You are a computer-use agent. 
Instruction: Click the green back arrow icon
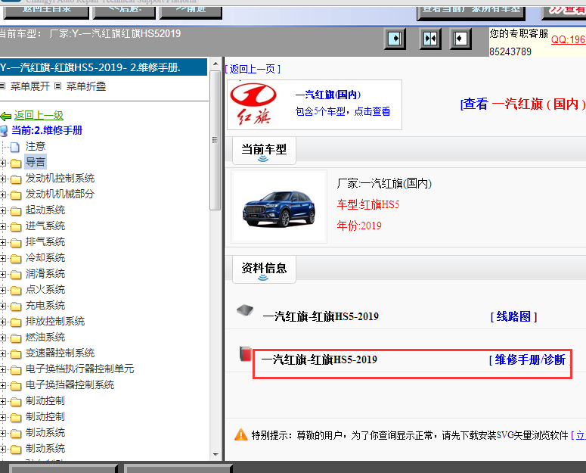[6, 117]
